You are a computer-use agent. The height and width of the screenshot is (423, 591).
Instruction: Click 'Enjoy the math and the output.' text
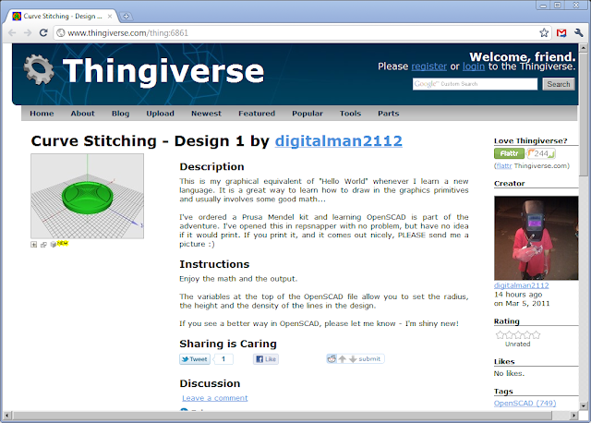[238, 279]
